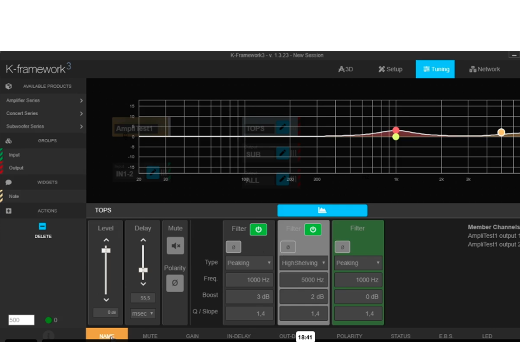
Task: Open the HighShelving filter type dropdown
Action: pyautogui.click(x=303, y=263)
